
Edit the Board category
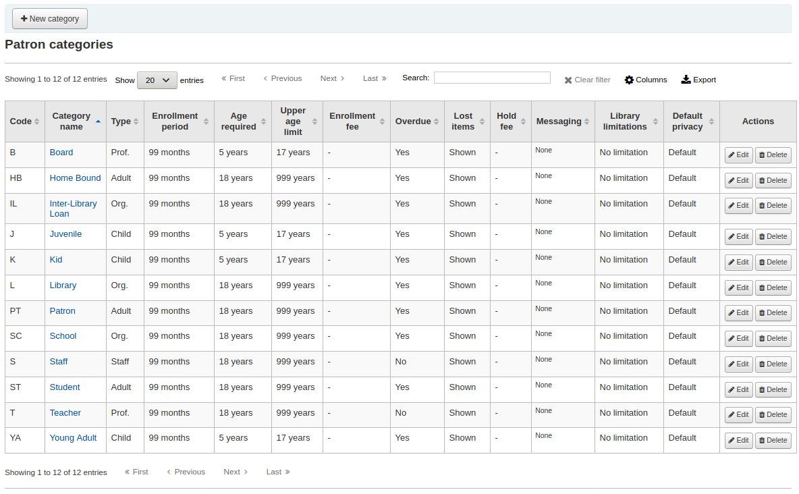click(x=738, y=155)
